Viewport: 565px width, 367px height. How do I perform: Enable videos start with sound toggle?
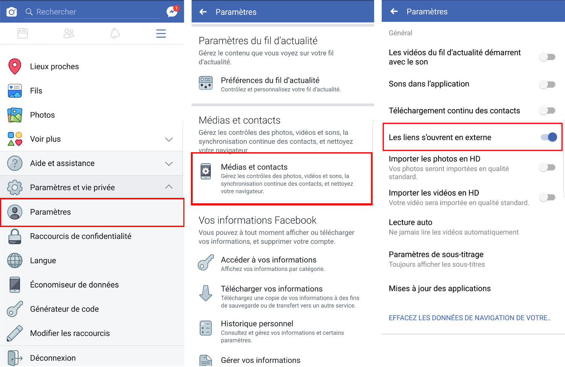(547, 57)
